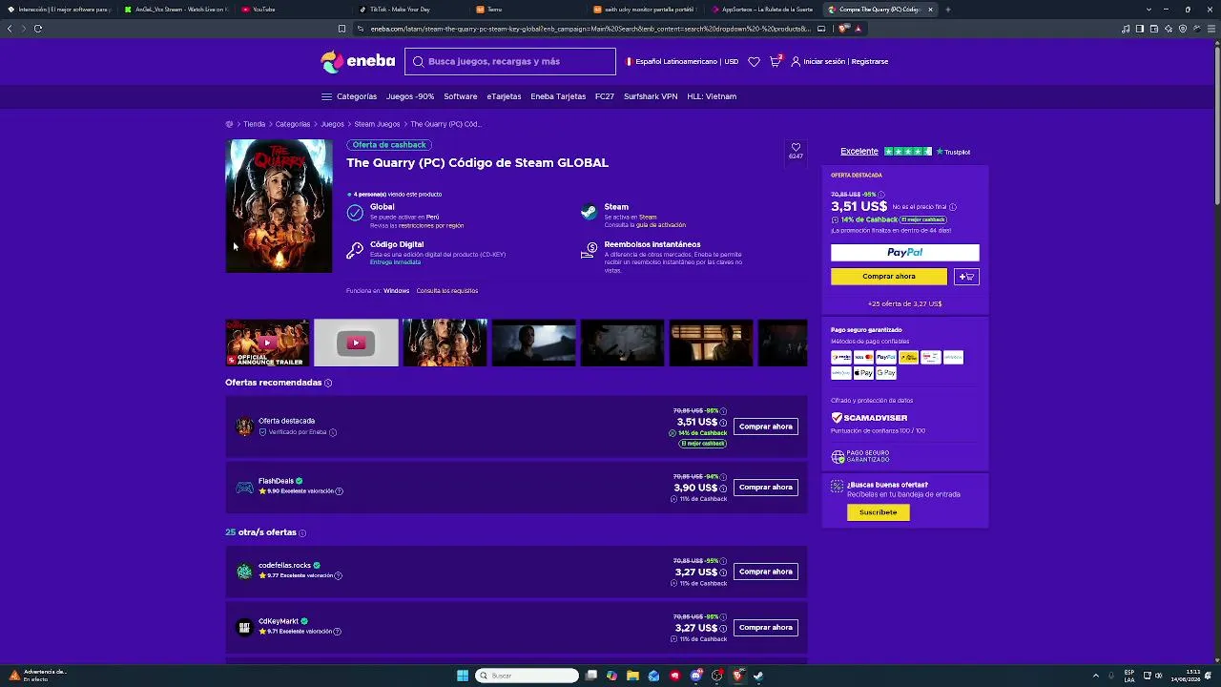Click the home icon in breadcrumb
The image size is (1221, 687).
point(229,124)
